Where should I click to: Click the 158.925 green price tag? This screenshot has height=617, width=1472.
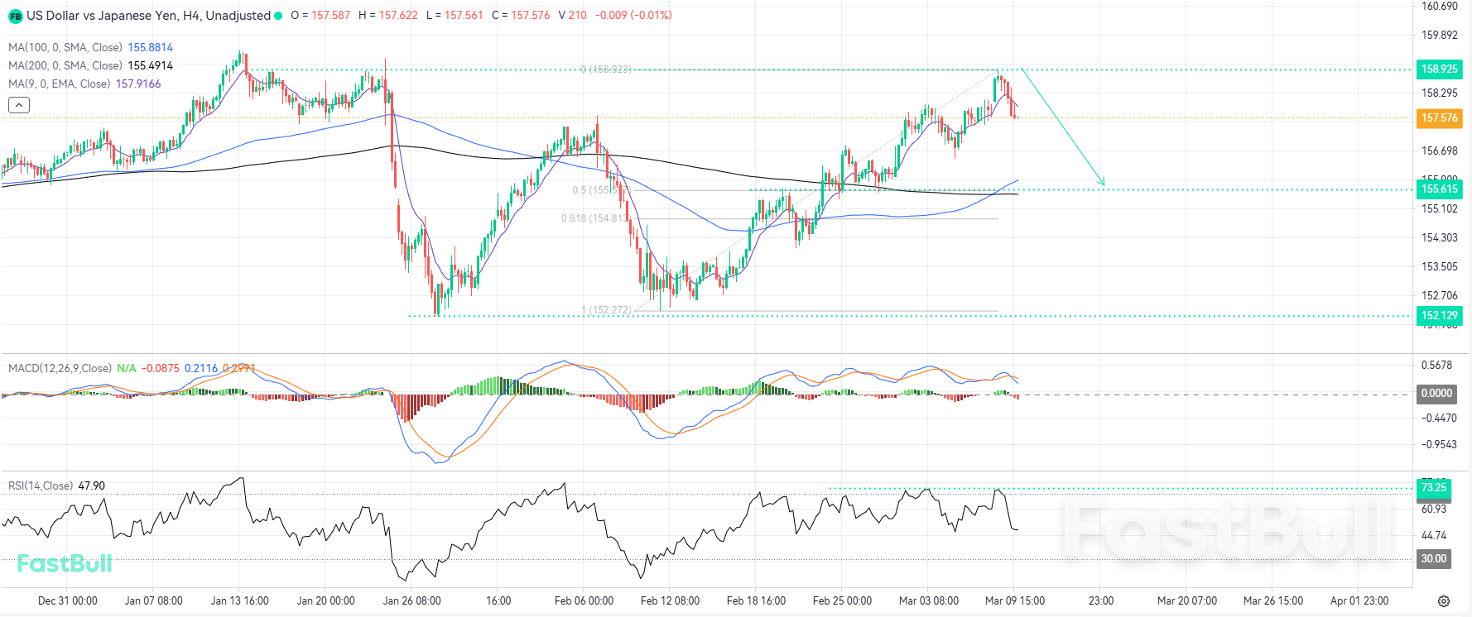[1439, 69]
